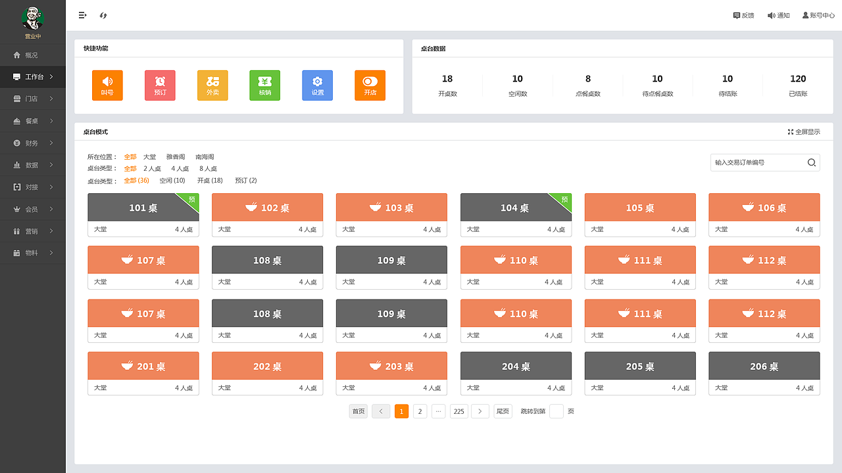The image size is (842, 473).
Task: Expand the 财务 sidebar menu
Action: (33, 143)
